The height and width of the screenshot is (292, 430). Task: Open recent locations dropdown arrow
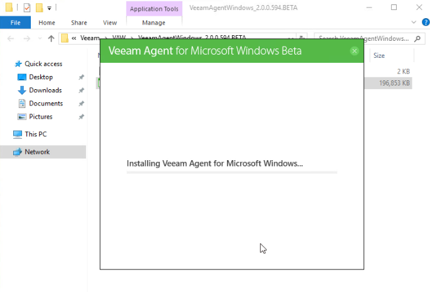40,39
